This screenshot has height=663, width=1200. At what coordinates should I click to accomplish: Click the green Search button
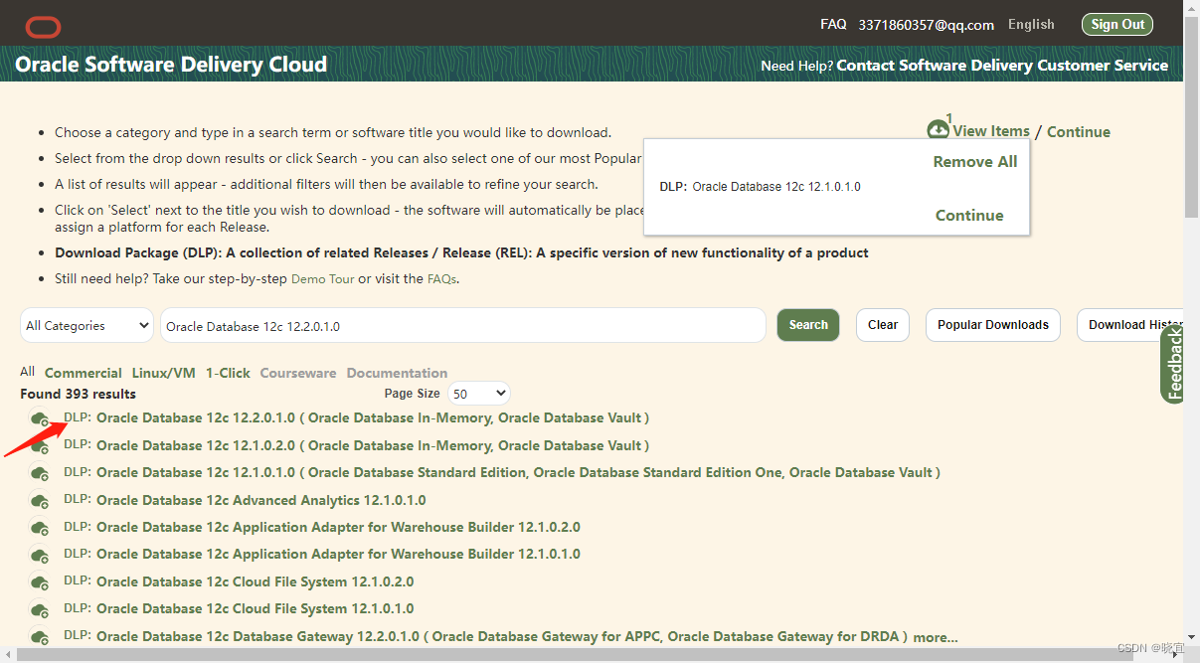point(808,325)
